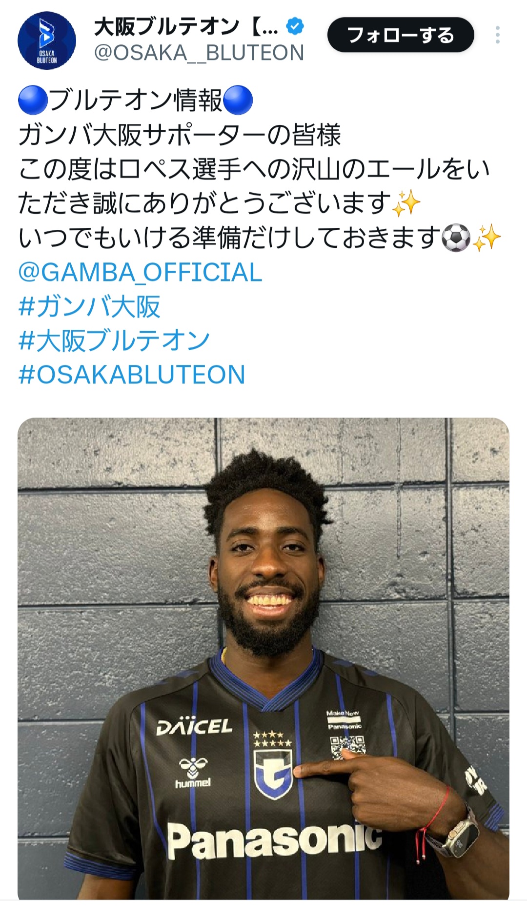Open the Osaka Bluteon profile avatar
The image size is (527, 919).
click(x=47, y=41)
